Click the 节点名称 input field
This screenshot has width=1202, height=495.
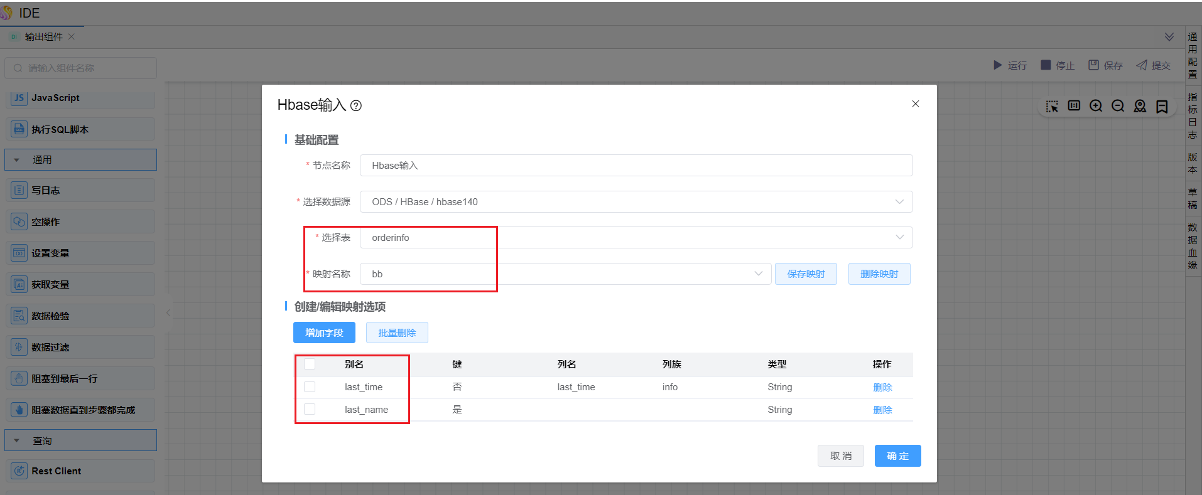[x=636, y=166]
